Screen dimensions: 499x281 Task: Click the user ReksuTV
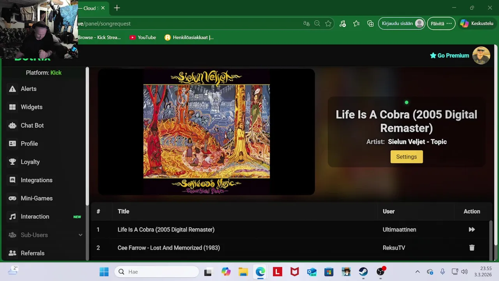point(394,248)
